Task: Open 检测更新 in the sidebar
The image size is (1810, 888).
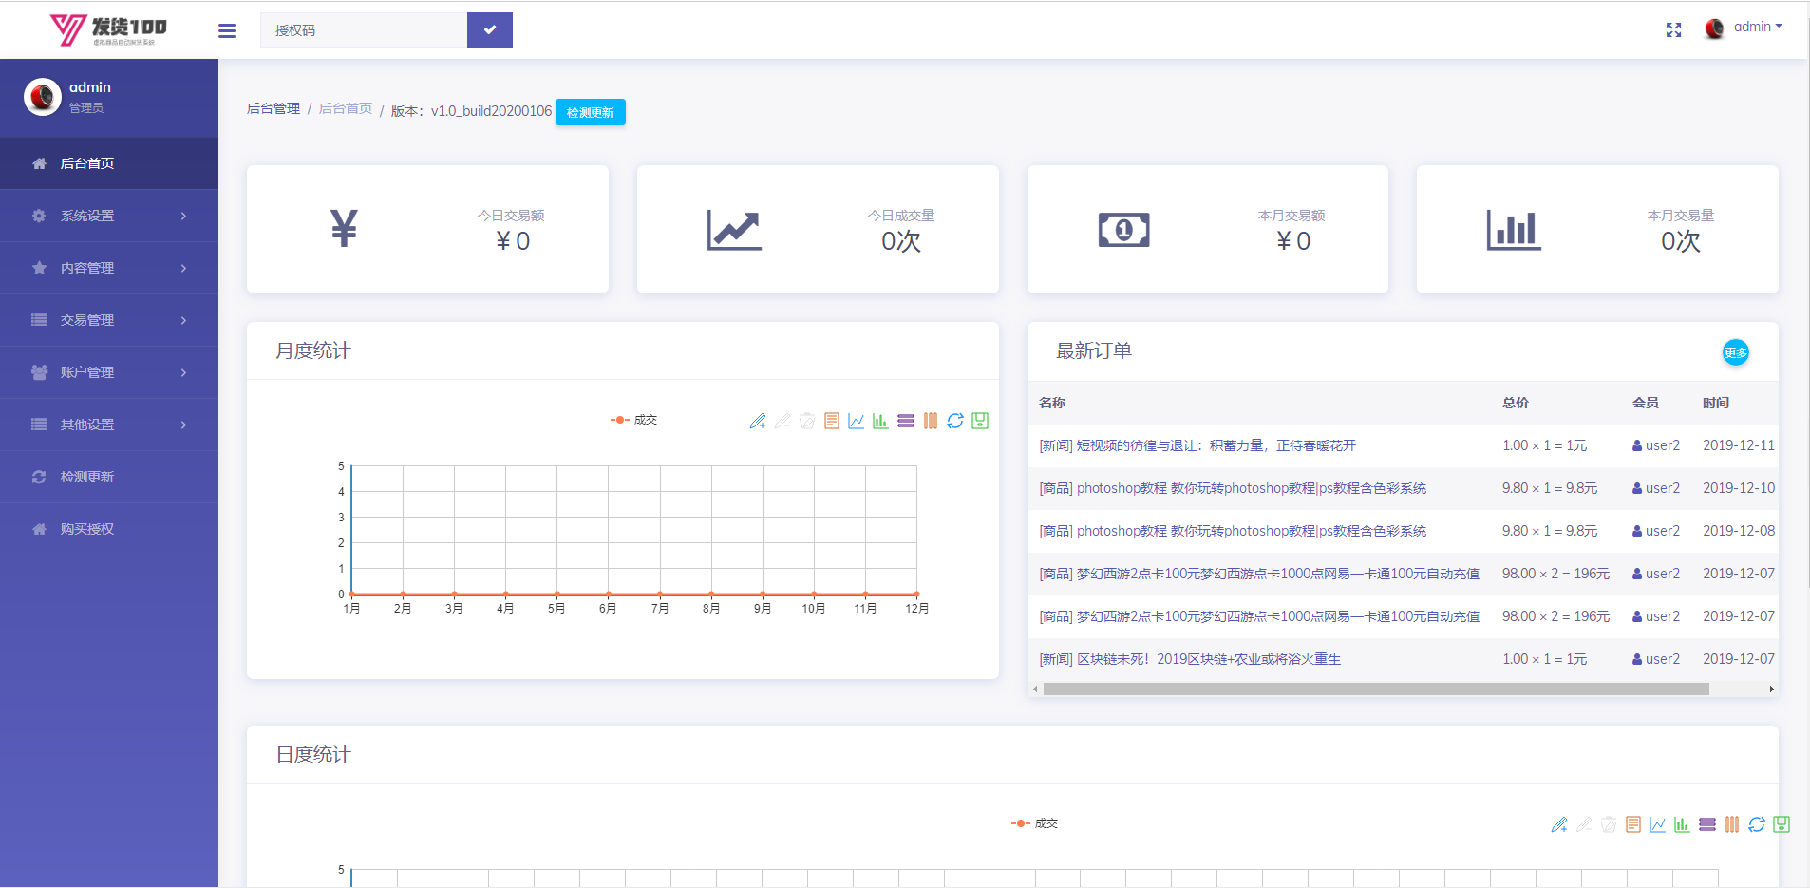Action: click(x=109, y=477)
